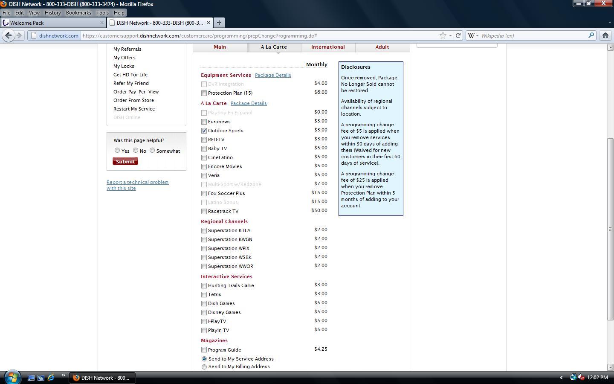Close the Welcome Pack tab
This screenshot has height=384, width=614.
[102, 23]
